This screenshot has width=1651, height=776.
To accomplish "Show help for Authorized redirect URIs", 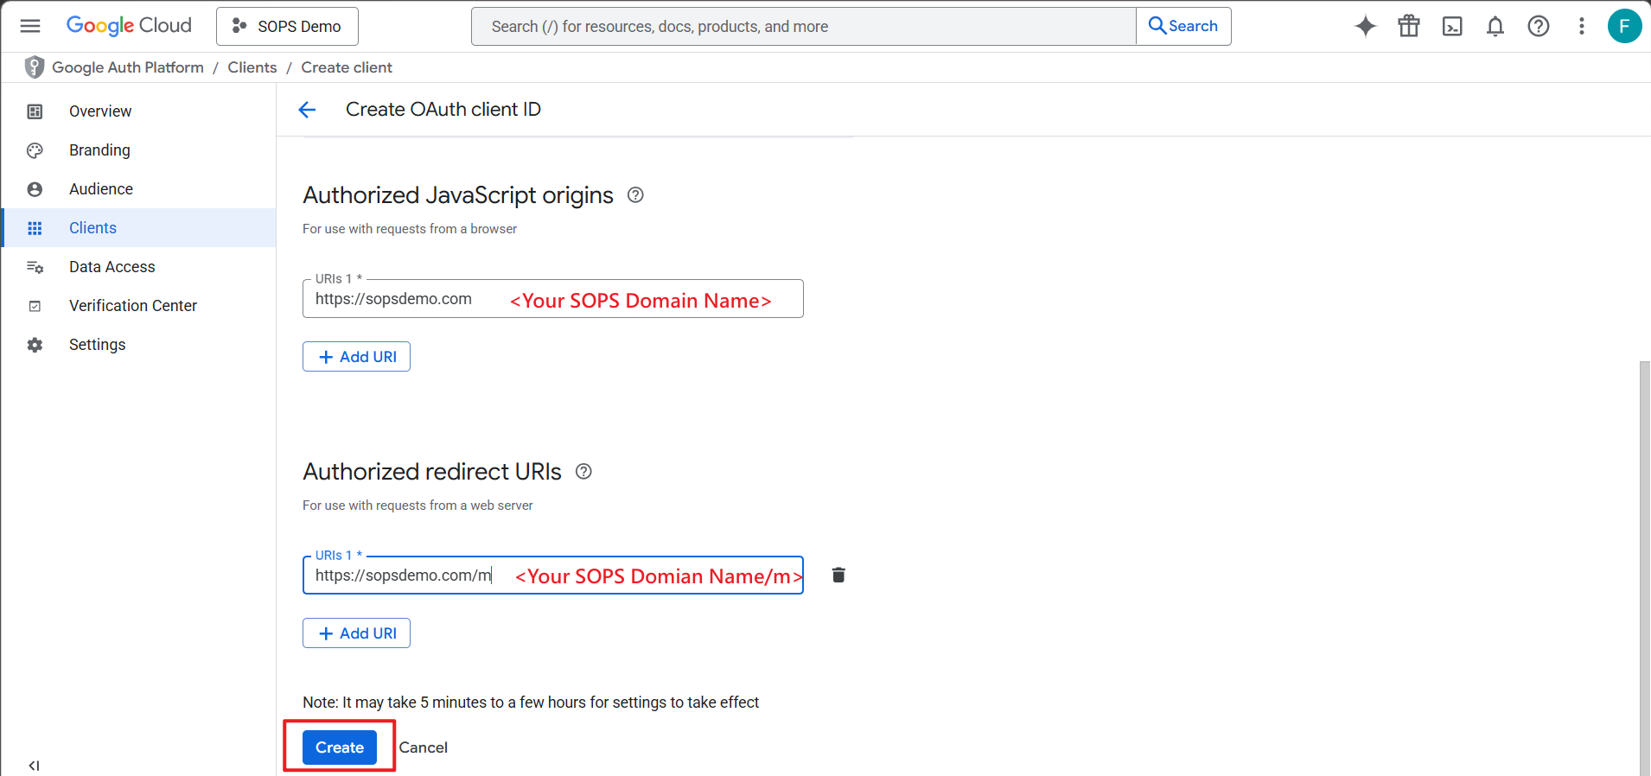I will (x=583, y=472).
